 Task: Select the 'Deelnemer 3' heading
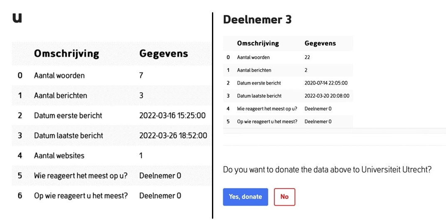tap(257, 20)
